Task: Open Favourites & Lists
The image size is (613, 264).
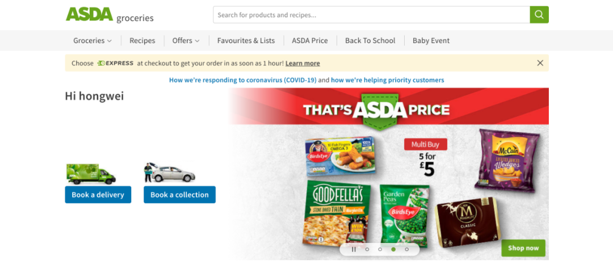Action: (x=246, y=41)
